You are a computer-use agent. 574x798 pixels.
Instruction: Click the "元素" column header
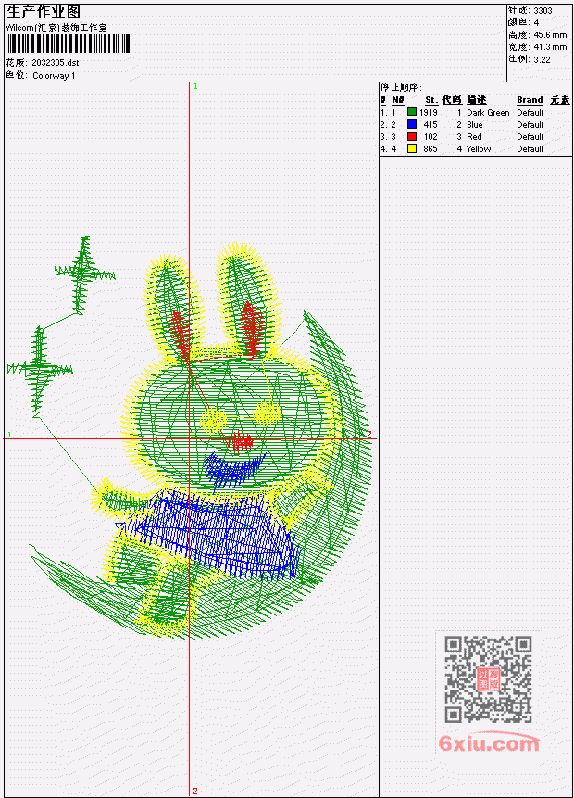pyautogui.click(x=560, y=100)
